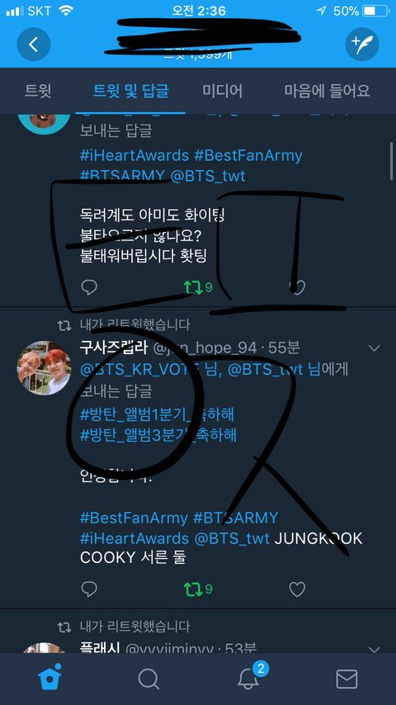Tap the back arrow button
The height and width of the screenshot is (705, 396).
pos(33,45)
